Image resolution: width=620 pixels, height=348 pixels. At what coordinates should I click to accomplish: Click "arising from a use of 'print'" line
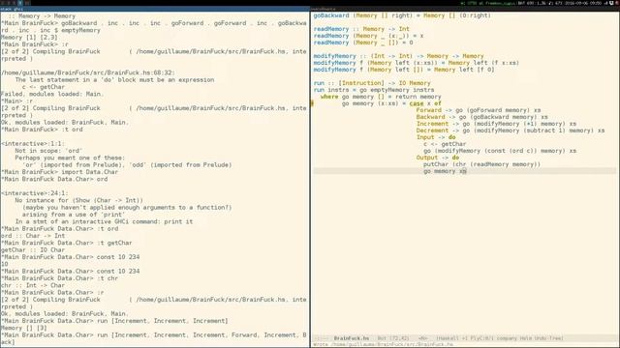[x=74, y=215]
